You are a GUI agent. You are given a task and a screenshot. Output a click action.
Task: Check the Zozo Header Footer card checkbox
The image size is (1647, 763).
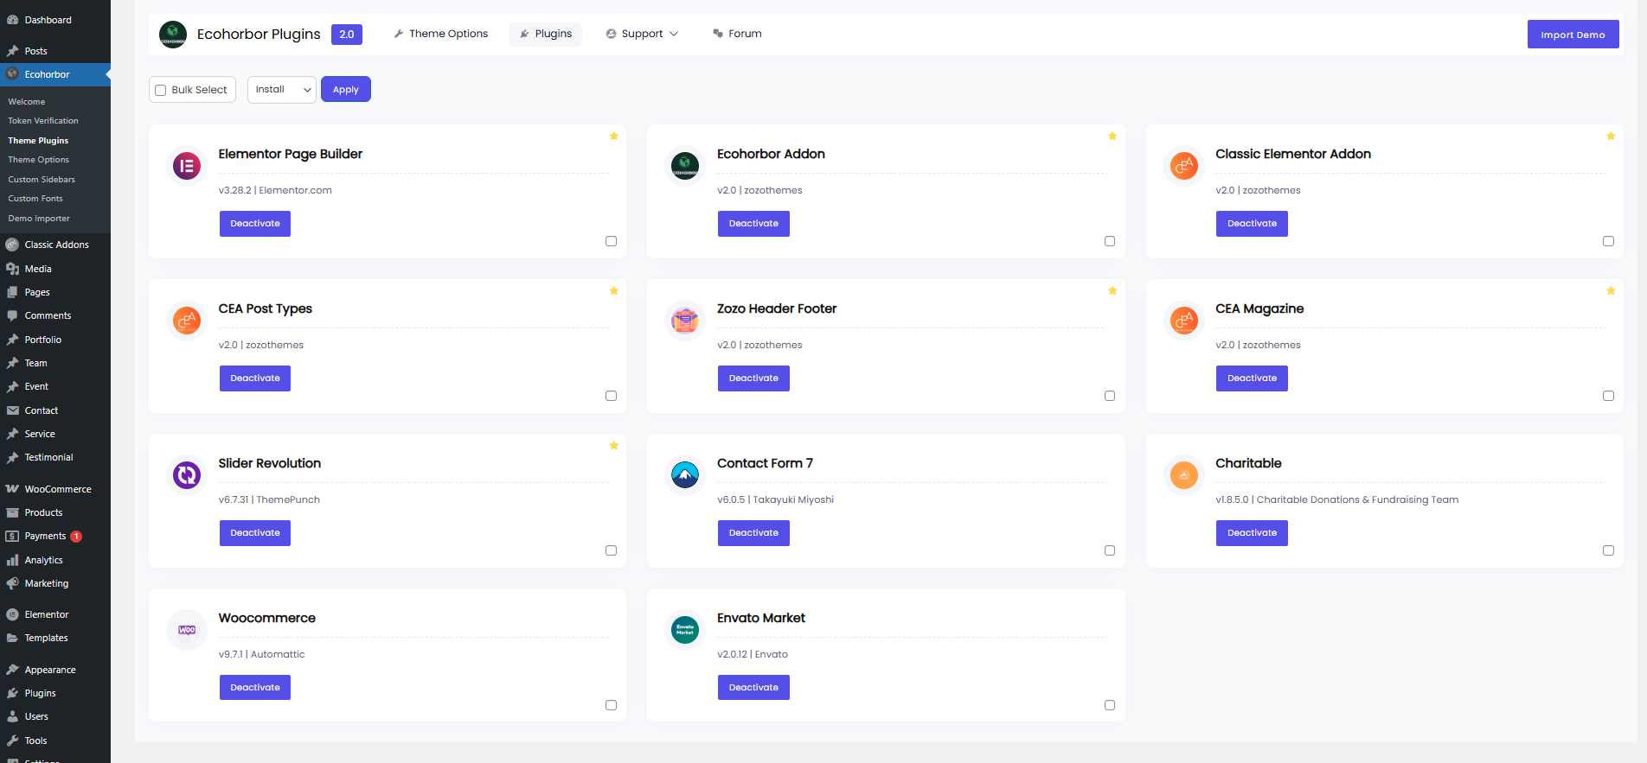[x=1110, y=396]
